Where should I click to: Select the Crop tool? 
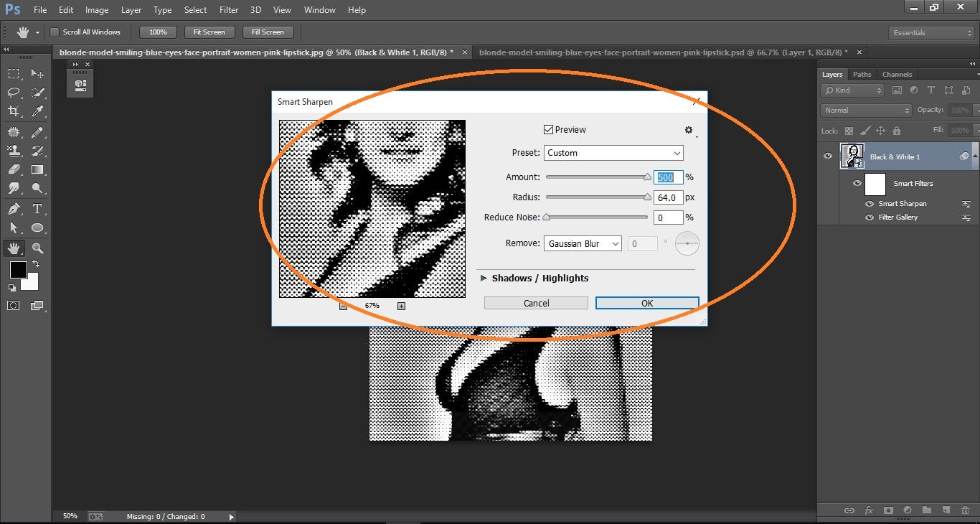coord(13,111)
